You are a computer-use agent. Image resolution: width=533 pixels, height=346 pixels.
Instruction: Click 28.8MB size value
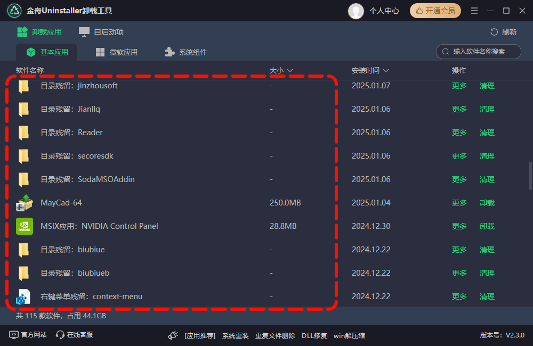283,226
